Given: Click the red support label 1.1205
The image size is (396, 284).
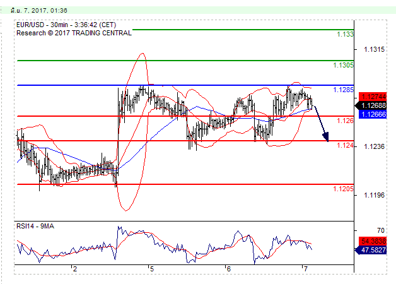Looking at the screenshot, I should pos(343,189).
